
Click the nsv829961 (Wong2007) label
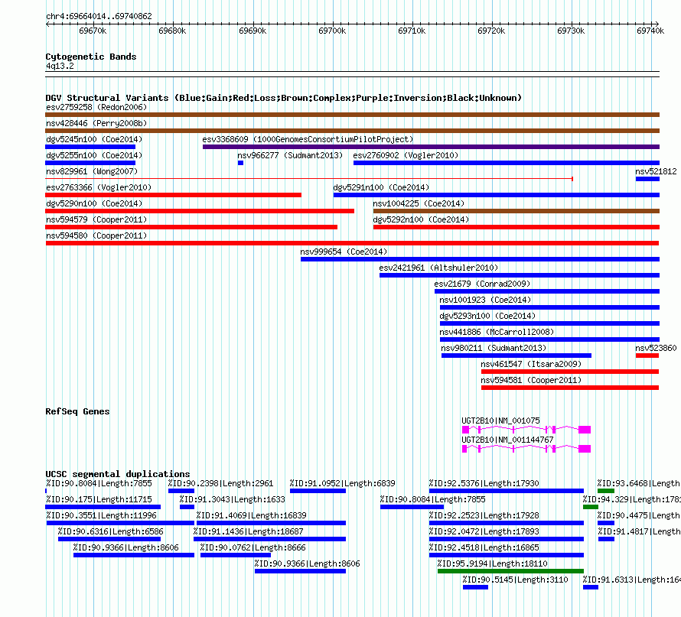point(92,171)
